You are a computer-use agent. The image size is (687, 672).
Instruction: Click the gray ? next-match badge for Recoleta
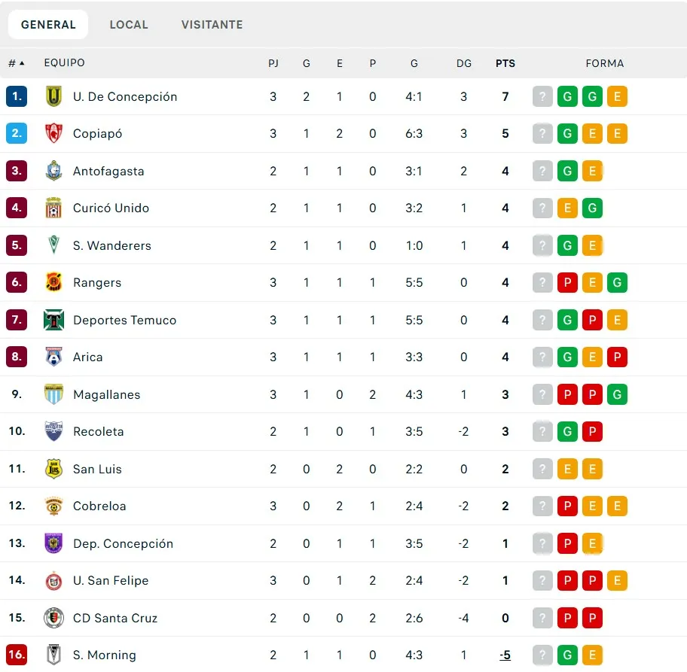(x=542, y=432)
